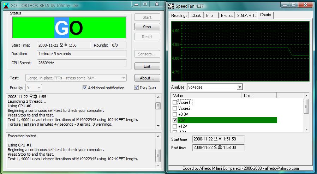Uncheck the +5V voltage checkbox
317x174 pixels.
tap(175, 120)
